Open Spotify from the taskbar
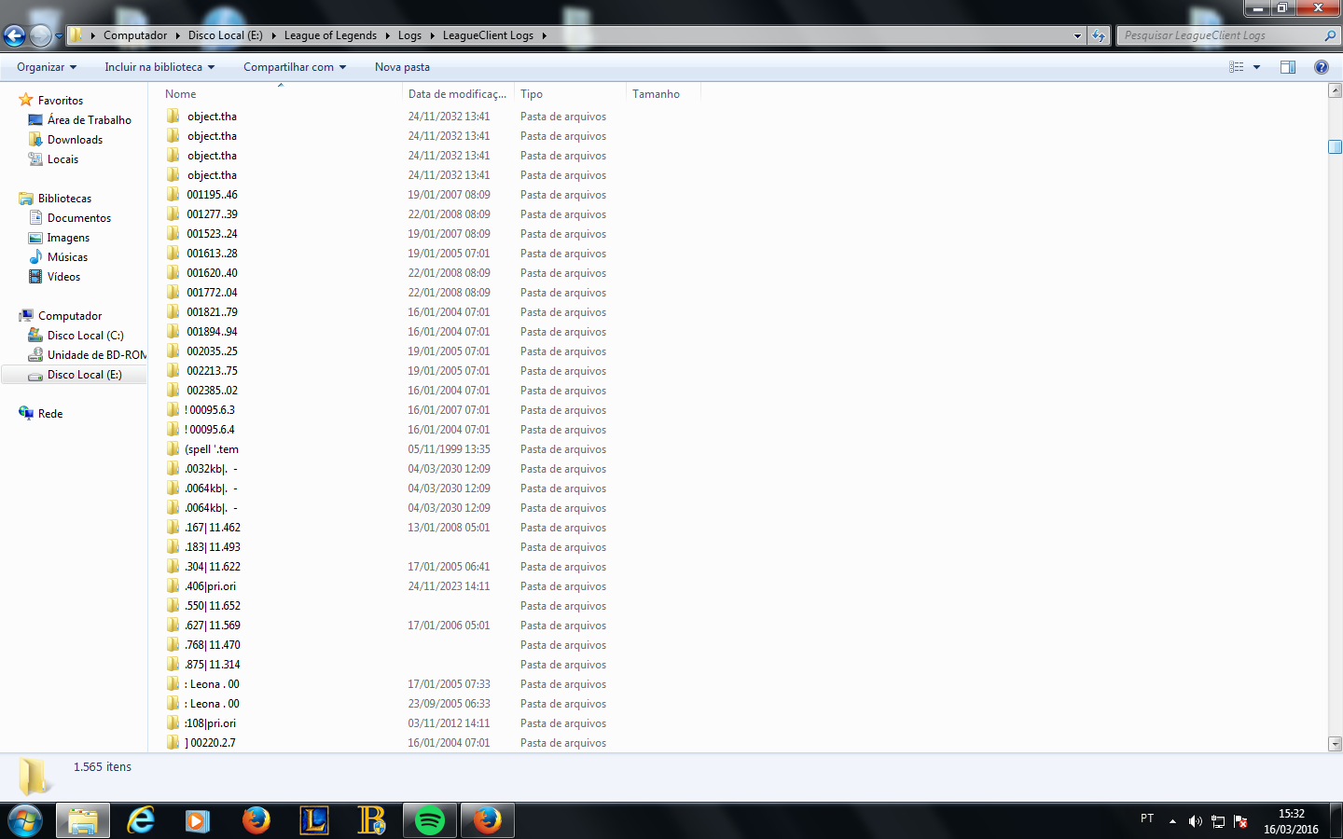The width and height of the screenshot is (1343, 839). pyautogui.click(x=429, y=820)
